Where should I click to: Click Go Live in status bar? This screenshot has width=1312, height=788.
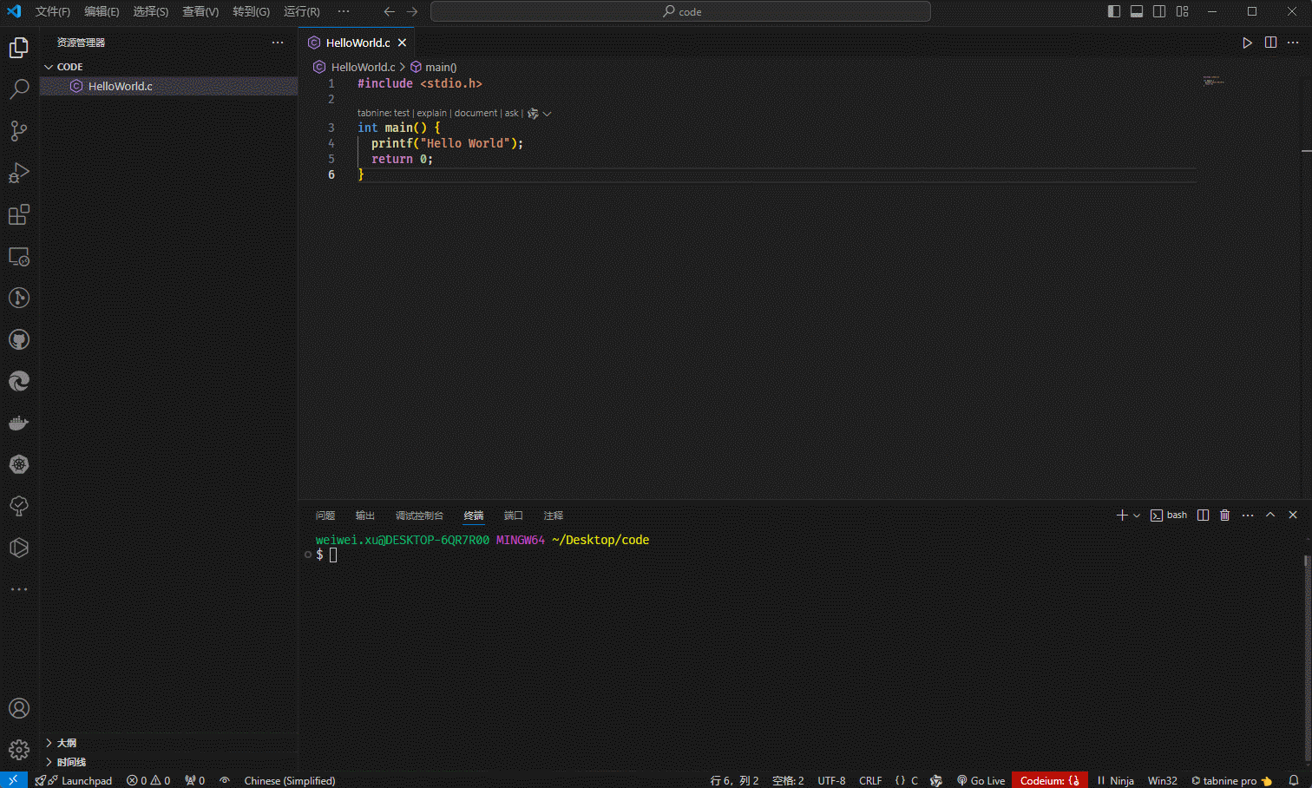[x=981, y=780]
